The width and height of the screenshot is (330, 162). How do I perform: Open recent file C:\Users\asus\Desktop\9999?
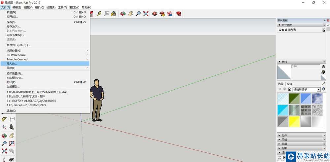click(x=45, y=105)
